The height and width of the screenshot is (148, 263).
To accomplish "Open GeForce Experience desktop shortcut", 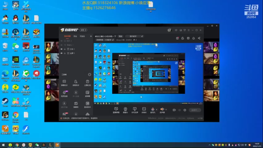I will click(15, 62).
